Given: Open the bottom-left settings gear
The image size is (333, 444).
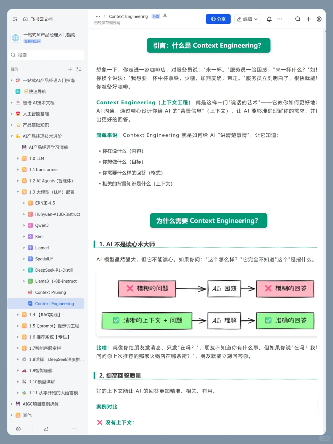Looking at the screenshot, I should pyautogui.click(x=18, y=429).
